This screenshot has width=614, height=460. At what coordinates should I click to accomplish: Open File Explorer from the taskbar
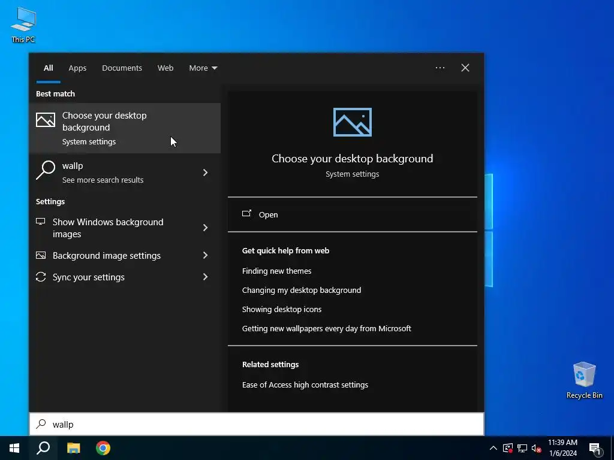(73, 448)
